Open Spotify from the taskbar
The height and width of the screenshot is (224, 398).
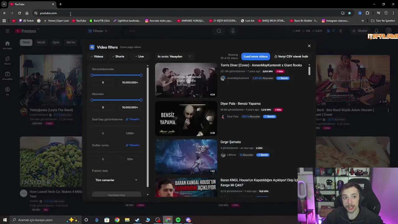[178, 220]
